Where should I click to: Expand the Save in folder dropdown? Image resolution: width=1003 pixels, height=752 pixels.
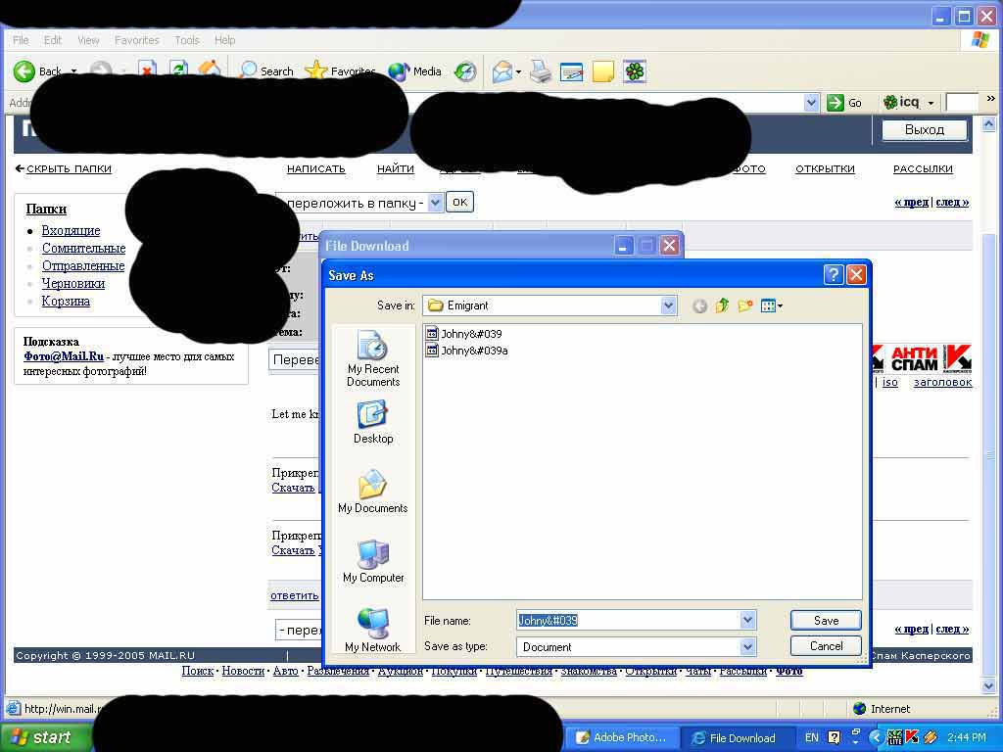tap(668, 305)
